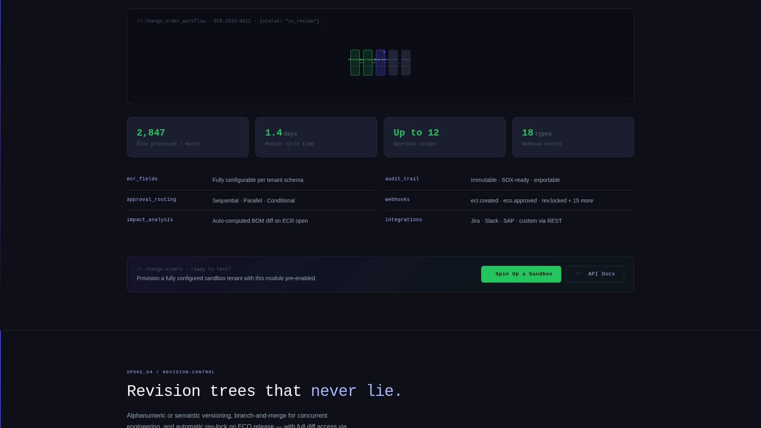This screenshot has height=428, width=761.
Task: Click the Up to 12 approval stages card
Action: (x=444, y=137)
